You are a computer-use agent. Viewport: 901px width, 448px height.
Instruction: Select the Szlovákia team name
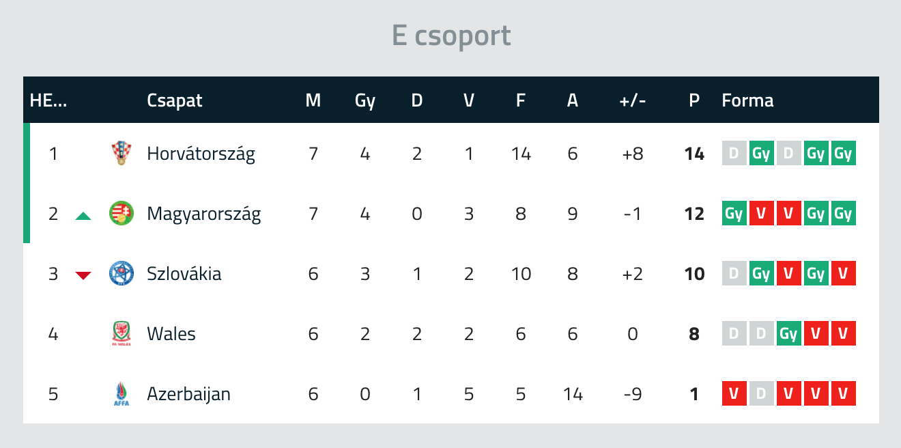184,274
